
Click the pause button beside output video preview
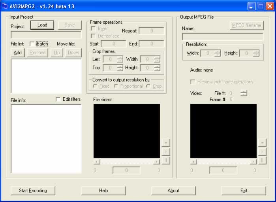click(x=262, y=160)
